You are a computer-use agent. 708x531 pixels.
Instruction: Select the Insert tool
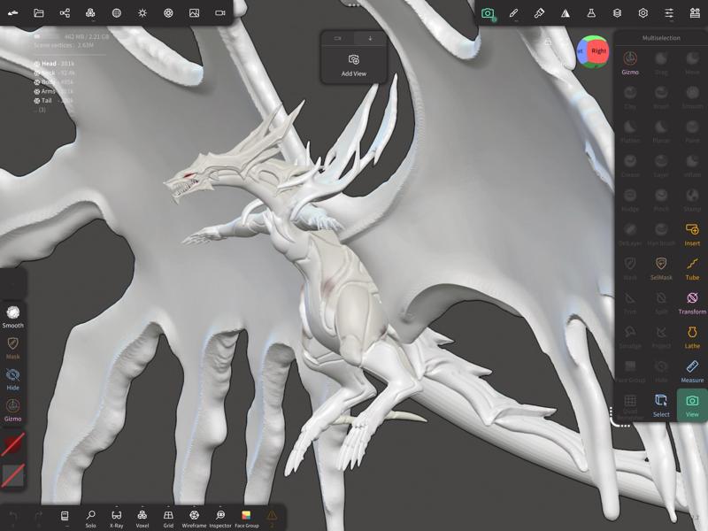[x=692, y=234]
